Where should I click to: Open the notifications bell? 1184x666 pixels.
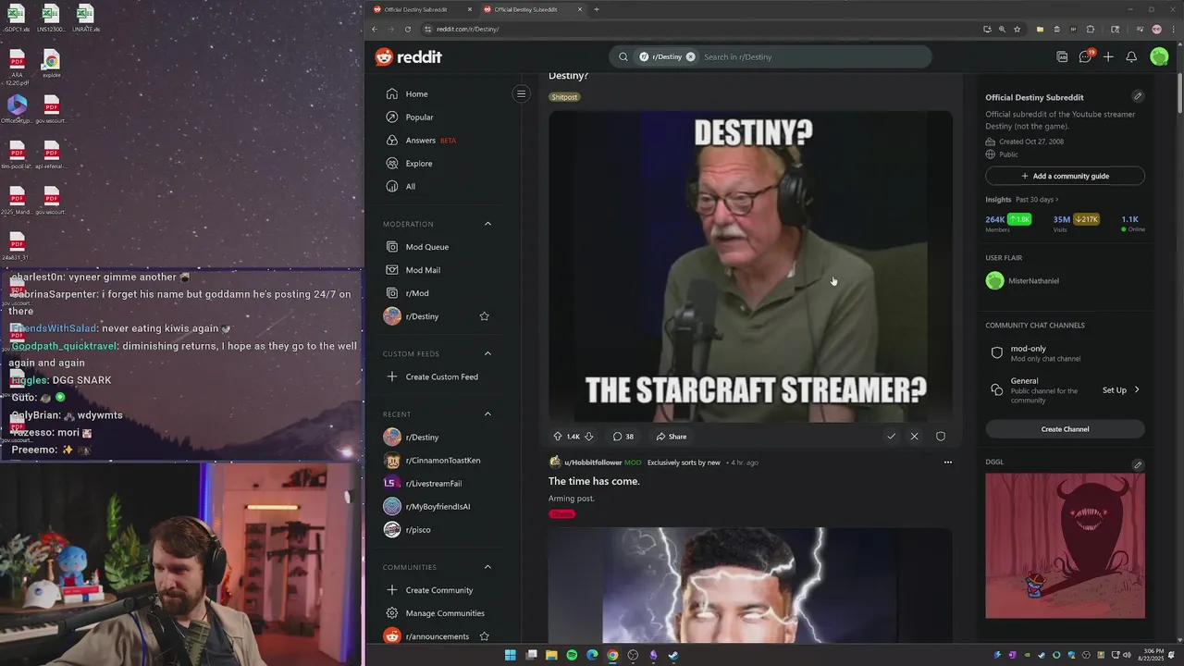point(1131,57)
